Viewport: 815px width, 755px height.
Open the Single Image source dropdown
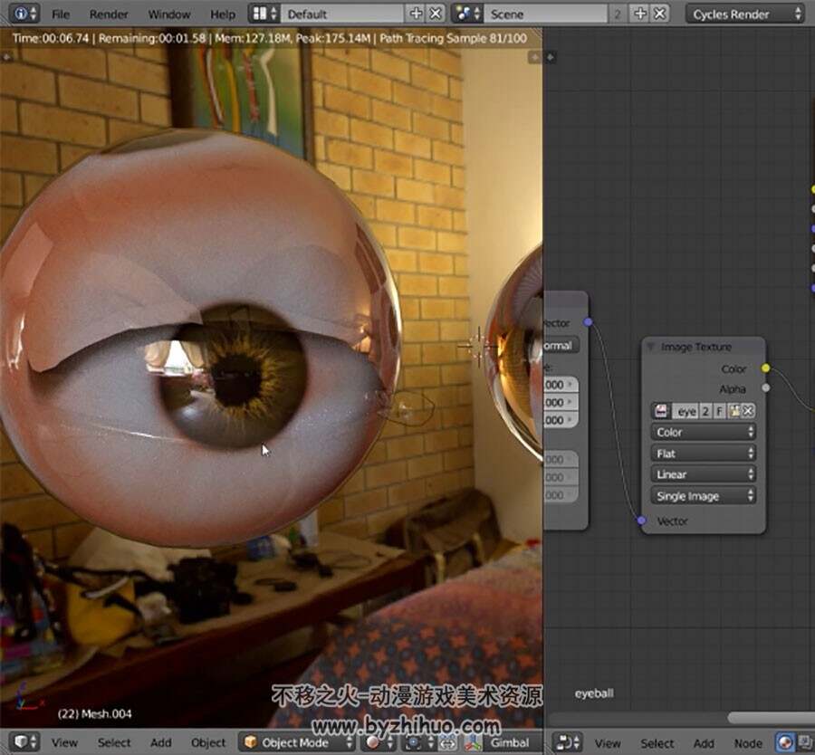click(704, 496)
